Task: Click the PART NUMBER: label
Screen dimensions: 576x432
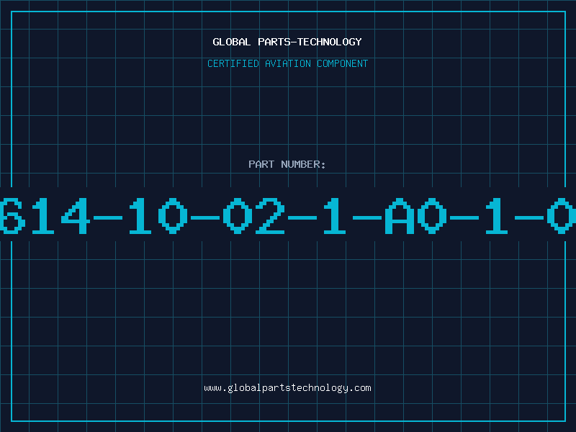Action: click(x=287, y=164)
